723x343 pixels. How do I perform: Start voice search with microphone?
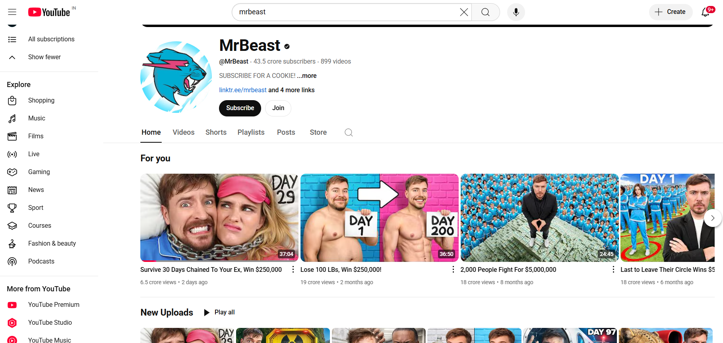pos(516,12)
